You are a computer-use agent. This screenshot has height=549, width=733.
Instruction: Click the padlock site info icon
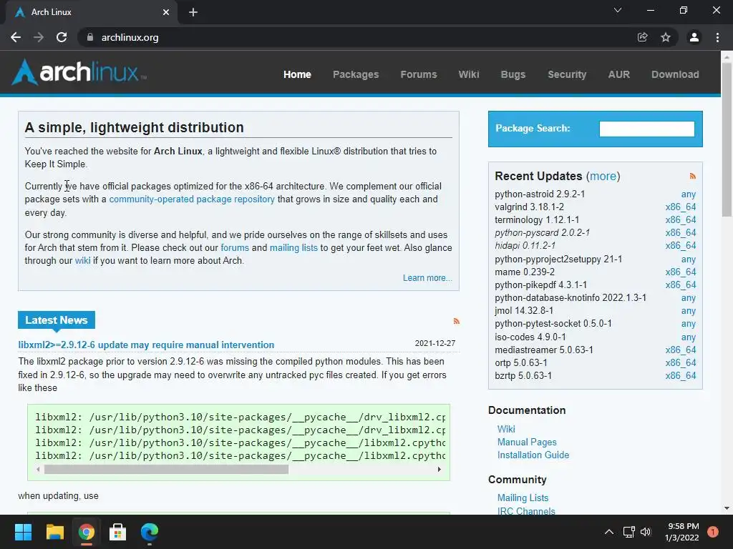pos(90,37)
